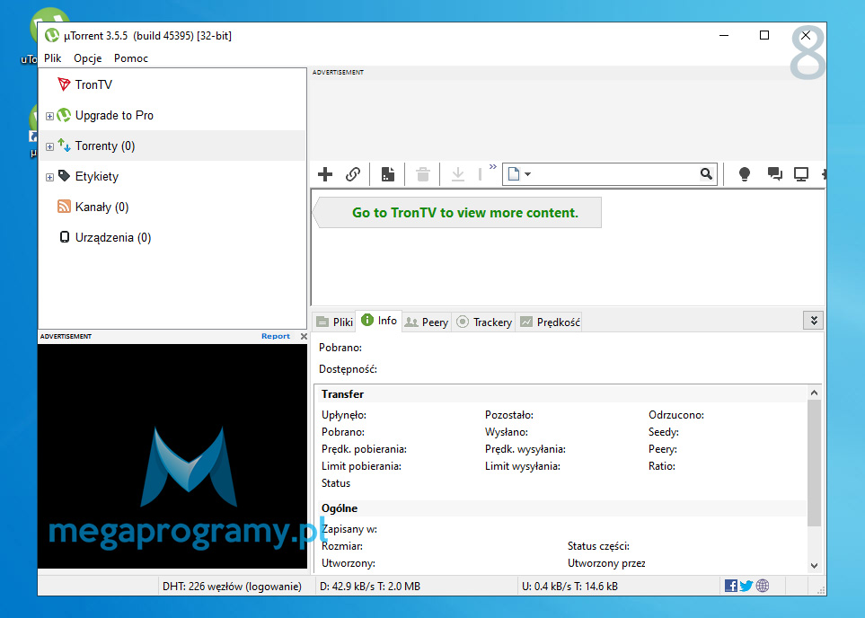The image size is (865, 618).
Task: Add torrent from URL via link icon
Action: click(x=353, y=174)
